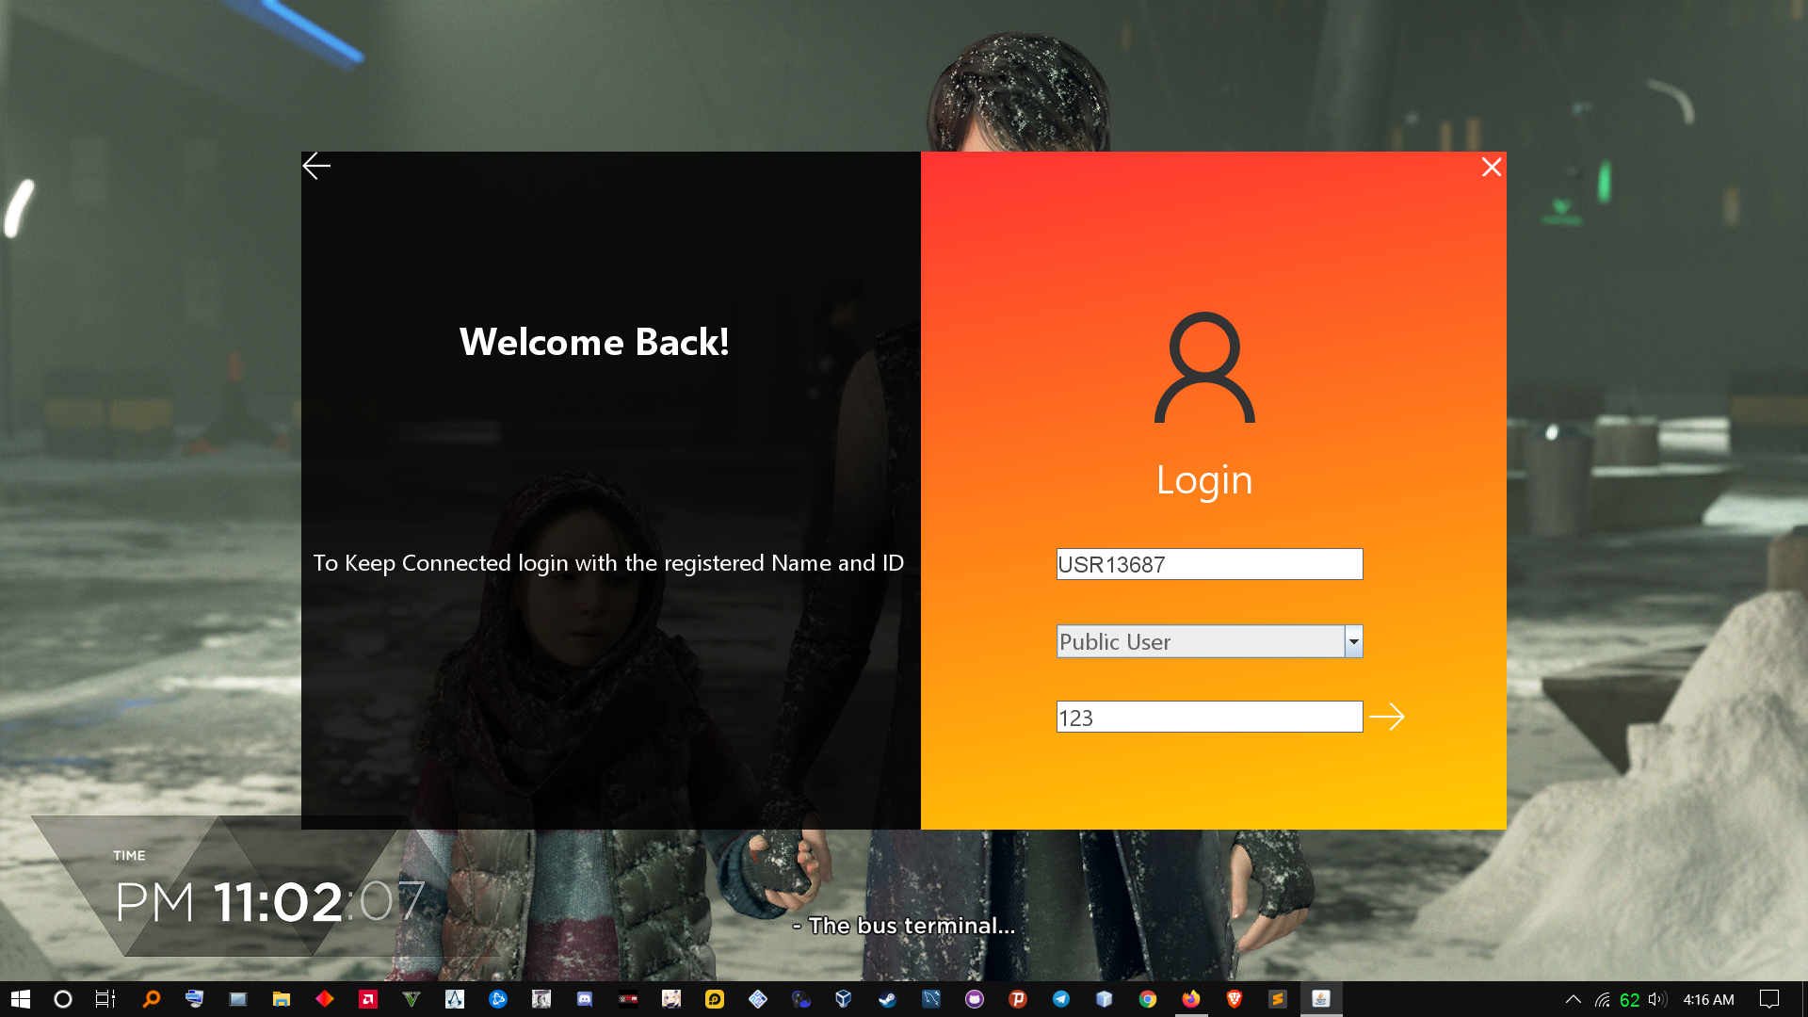Screen dimensions: 1808x1017
Task: Show hidden system tray icons
Action: click(x=1573, y=999)
